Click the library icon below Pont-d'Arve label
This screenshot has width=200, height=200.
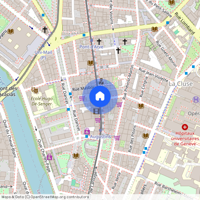(90, 63)
